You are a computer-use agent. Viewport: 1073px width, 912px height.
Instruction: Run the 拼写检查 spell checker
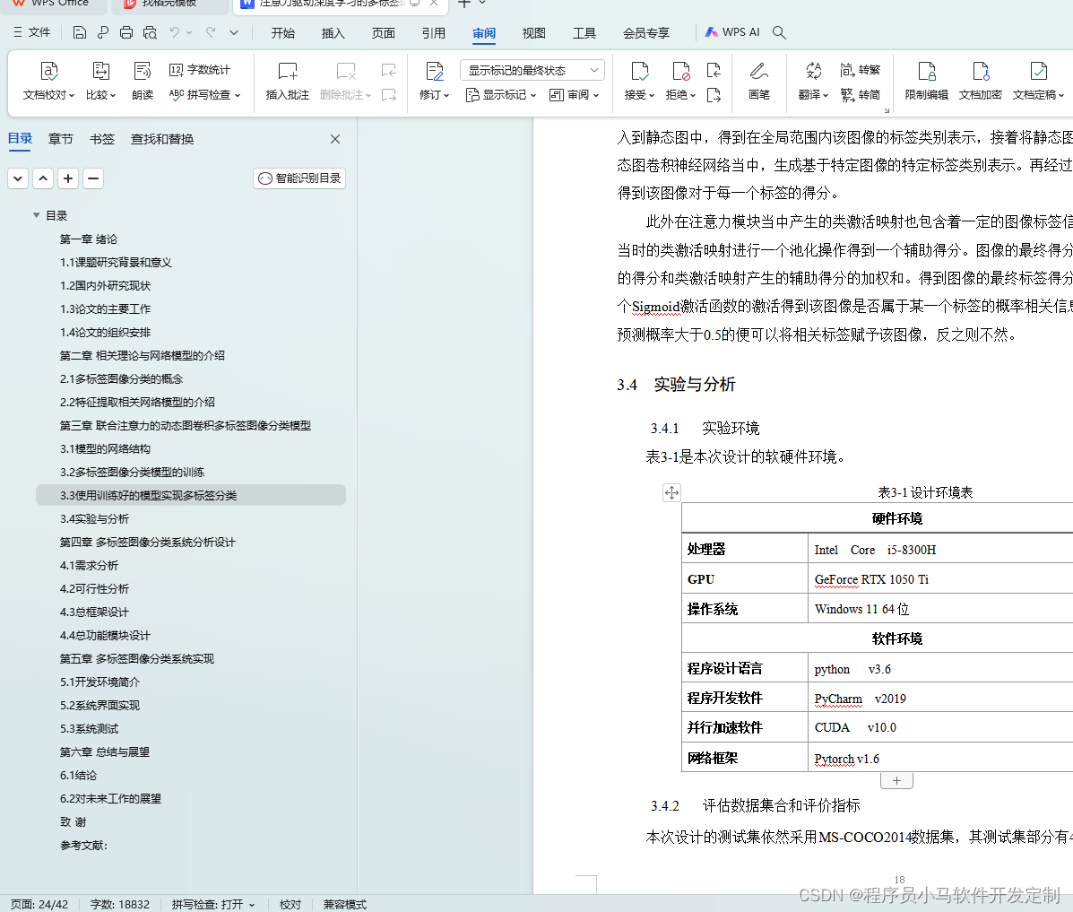point(204,94)
